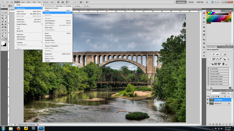Pick the red swatch in the Swatches panel
This screenshot has width=234, height=131.
coord(208,13)
